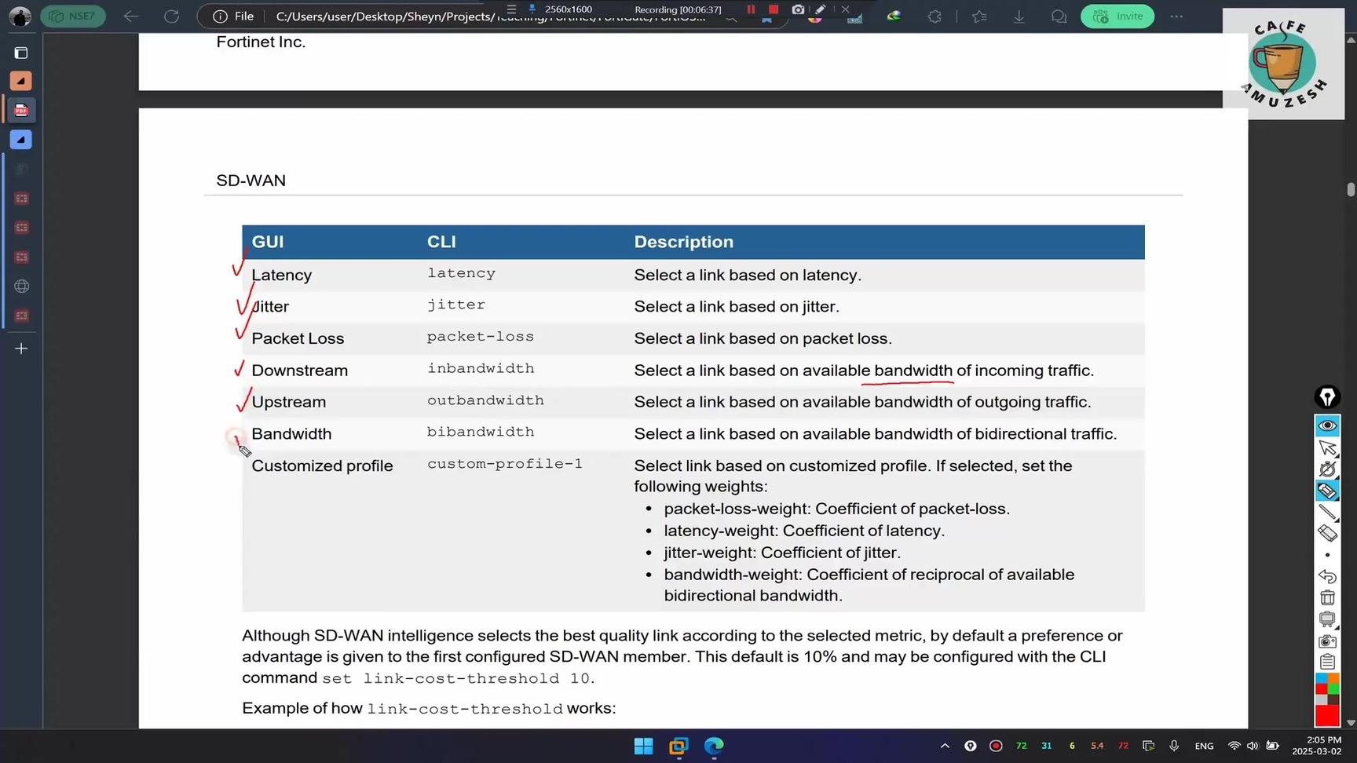Undo the last annotation stroke
The height and width of the screenshot is (763, 1357).
coord(1327,576)
